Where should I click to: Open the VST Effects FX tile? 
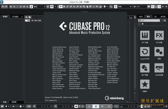[159, 35]
